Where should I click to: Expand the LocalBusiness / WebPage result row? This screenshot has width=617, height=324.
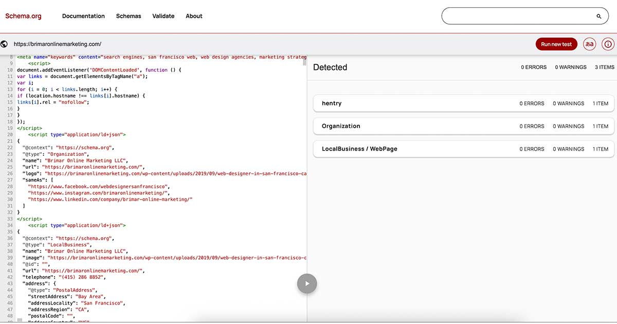point(464,149)
